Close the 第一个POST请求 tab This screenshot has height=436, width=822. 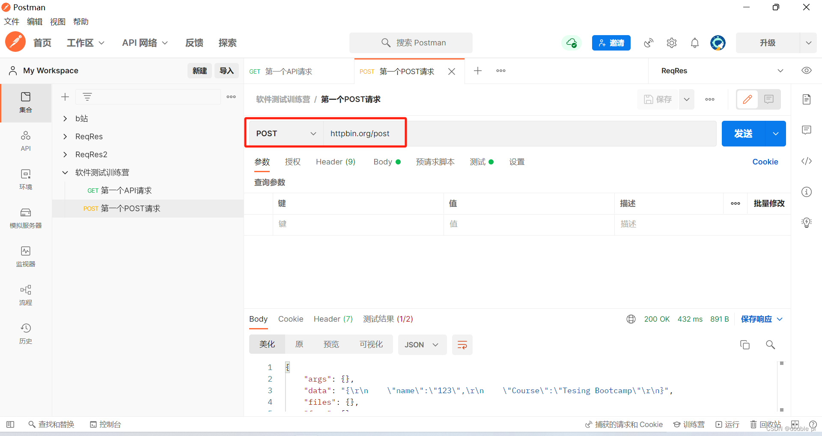tap(452, 72)
